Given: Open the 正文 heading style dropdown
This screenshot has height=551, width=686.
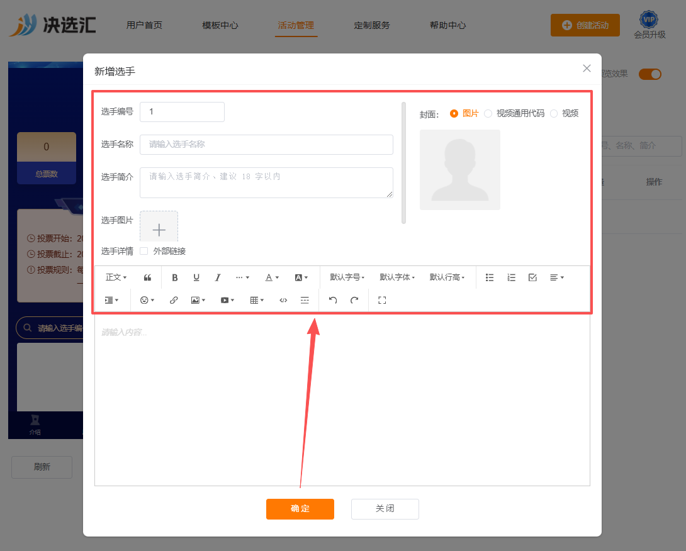Looking at the screenshot, I should pos(116,277).
